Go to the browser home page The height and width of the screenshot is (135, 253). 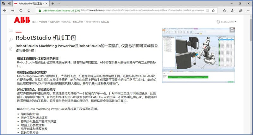point(29,10)
